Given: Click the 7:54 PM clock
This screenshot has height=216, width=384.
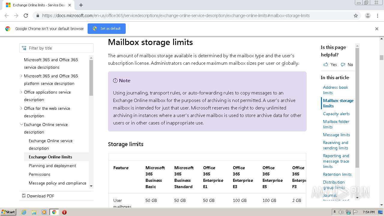Looking at the screenshot, I should pos(368,212).
